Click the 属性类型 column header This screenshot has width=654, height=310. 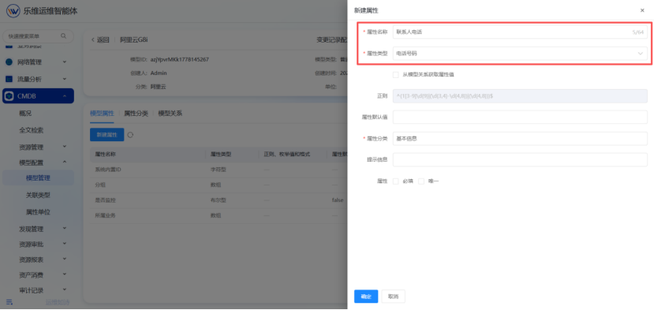click(x=221, y=154)
